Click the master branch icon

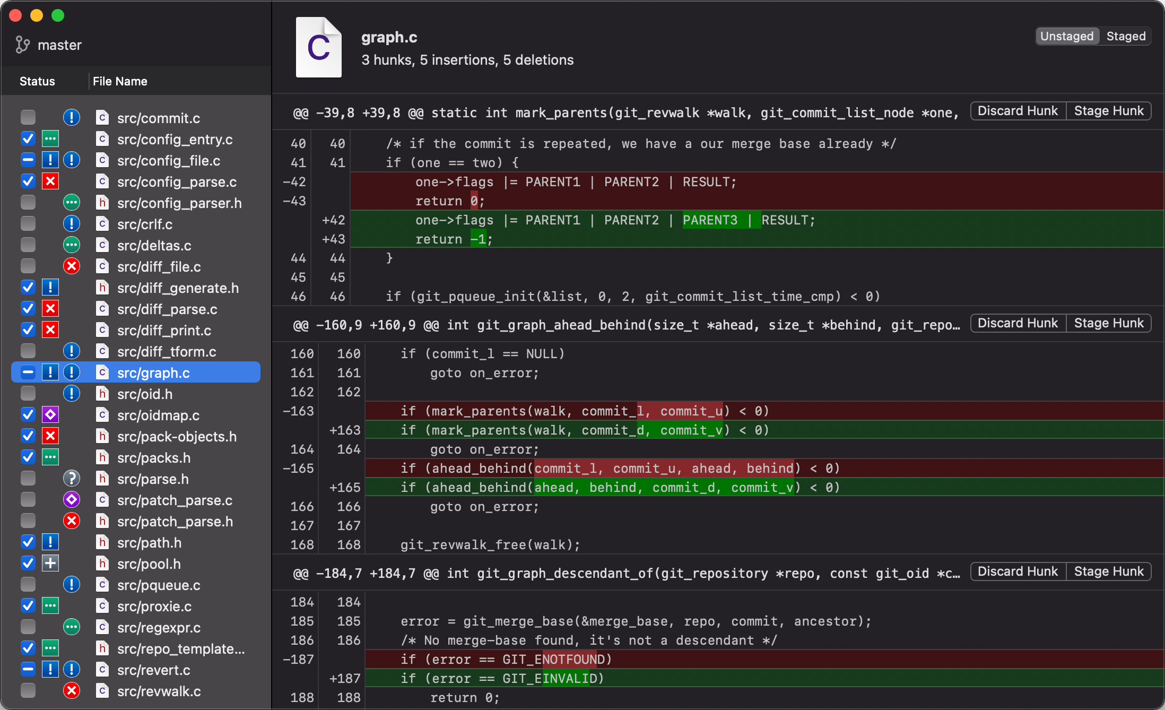coord(22,45)
